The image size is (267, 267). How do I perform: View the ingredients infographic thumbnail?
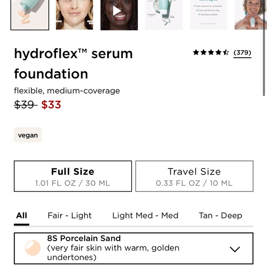[x=164, y=15]
